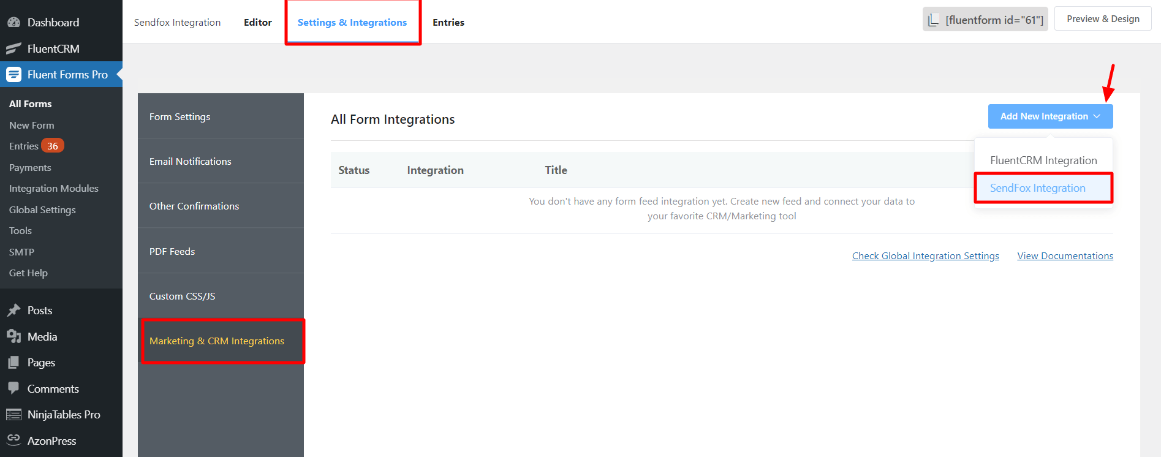Open the Comments menu item
The width and height of the screenshot is (1161, 457).
tap(61, 388)
